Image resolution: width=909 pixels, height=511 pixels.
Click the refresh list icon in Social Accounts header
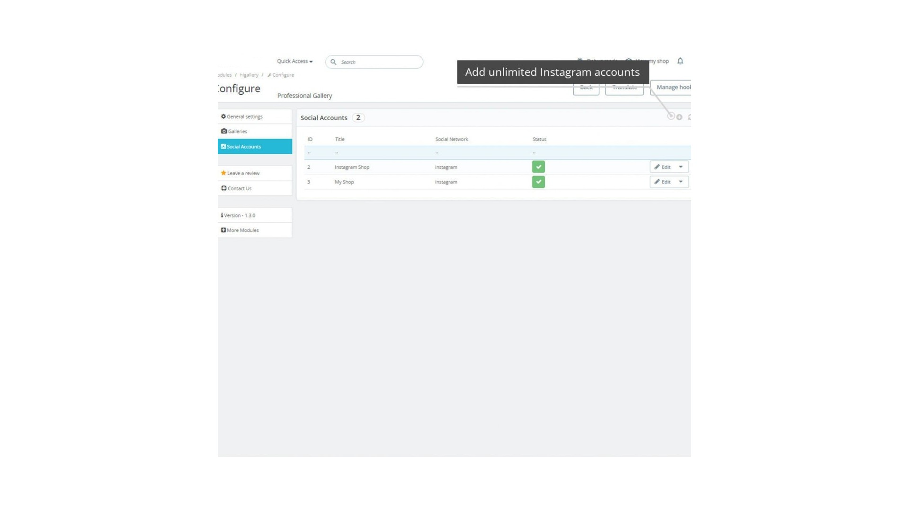click(689, 117)
